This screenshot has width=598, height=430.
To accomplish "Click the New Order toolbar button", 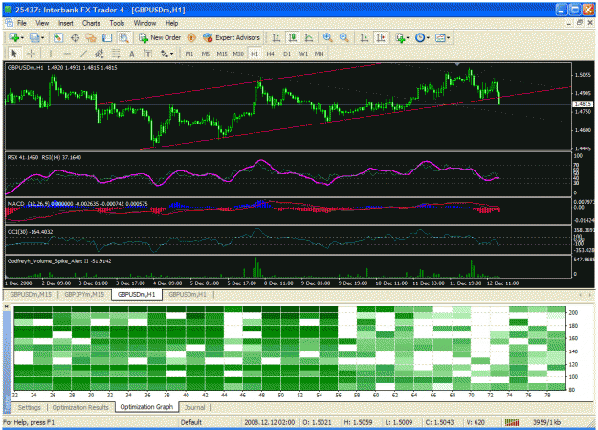I will pyautogui.click(x=160, y=37).
